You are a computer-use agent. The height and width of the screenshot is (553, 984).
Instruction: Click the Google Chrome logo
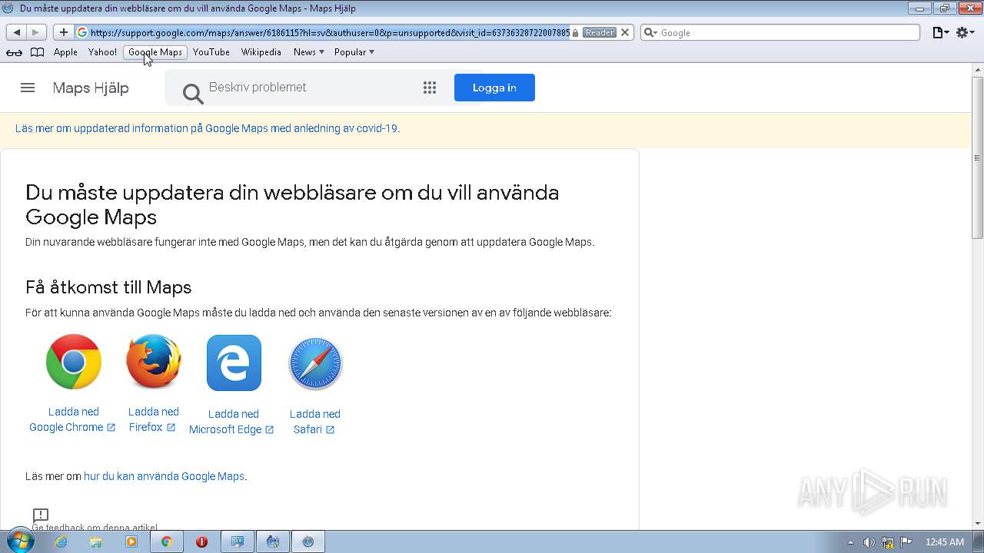click(74, 362)
